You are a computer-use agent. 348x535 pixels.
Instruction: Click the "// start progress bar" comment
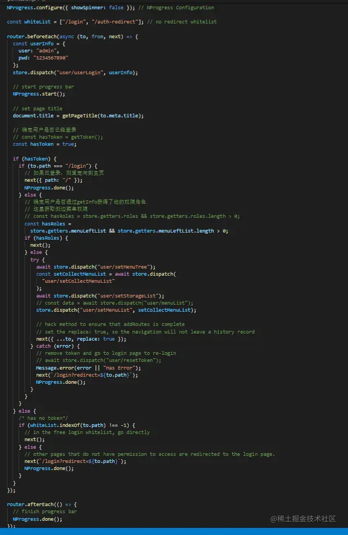pyautogui.click(x=43, y=87)
